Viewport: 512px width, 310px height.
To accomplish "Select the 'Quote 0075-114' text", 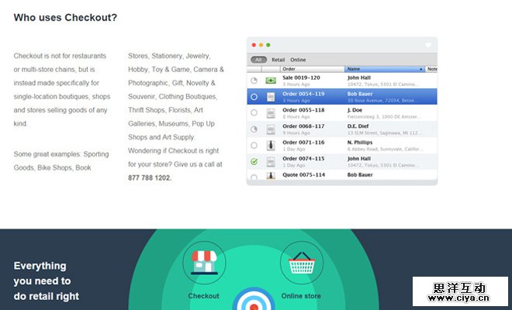I will pyautogui.click(x=303, y=175).
